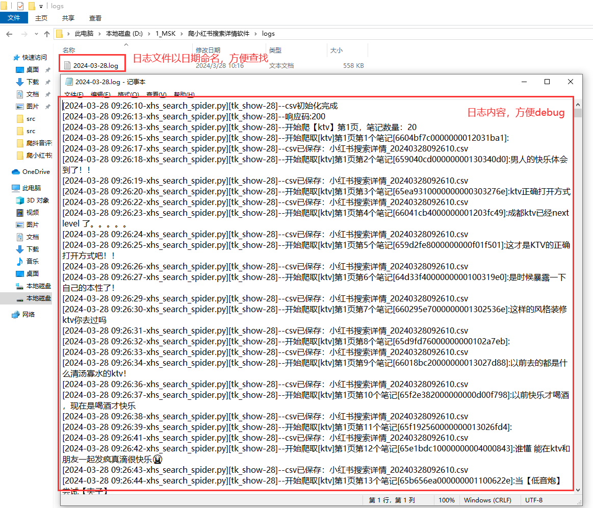The image size is (593, 508).
Task: Select the 2024-03-28.log file
Action: [95, 65]
